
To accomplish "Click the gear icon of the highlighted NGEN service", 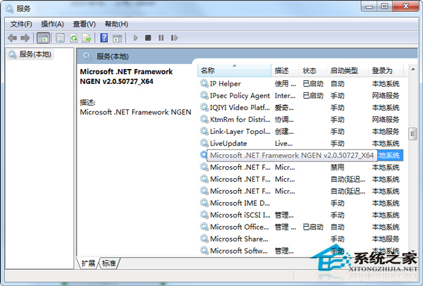I will coord(203,155).
